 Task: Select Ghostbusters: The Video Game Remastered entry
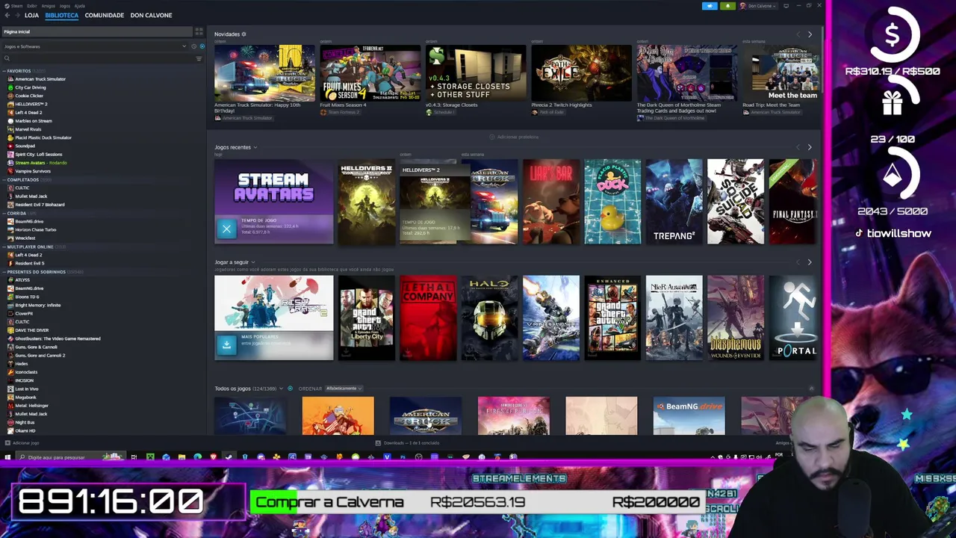tap(58, 338)
